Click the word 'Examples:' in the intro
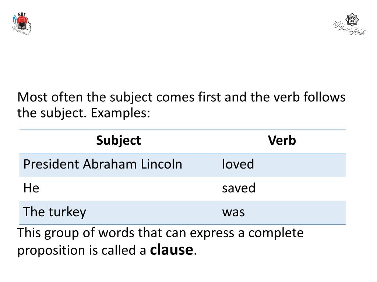Screen dimensions: 377x282 point(120,113)
